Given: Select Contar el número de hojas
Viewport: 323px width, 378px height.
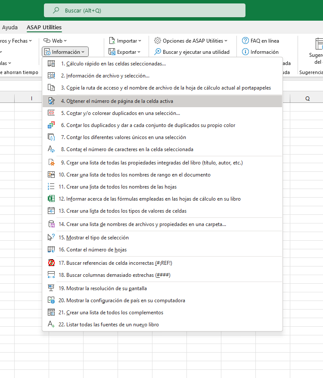Looking at the screenshot, I should click(162, 250).
